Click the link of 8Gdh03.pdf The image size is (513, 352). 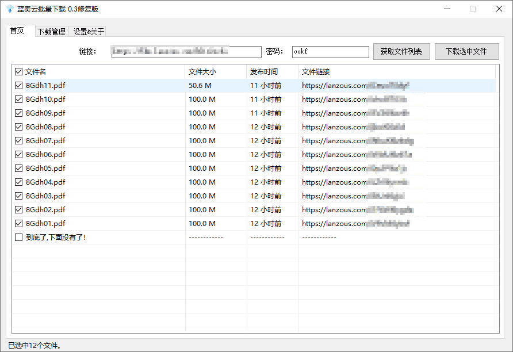355,196
